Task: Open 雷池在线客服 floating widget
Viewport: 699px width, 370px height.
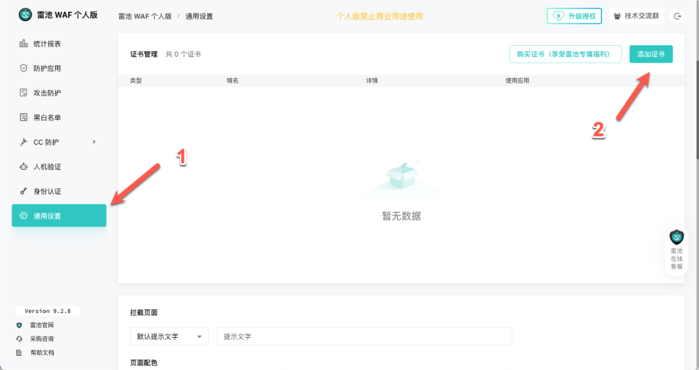Action: click(x=676, y=250)
